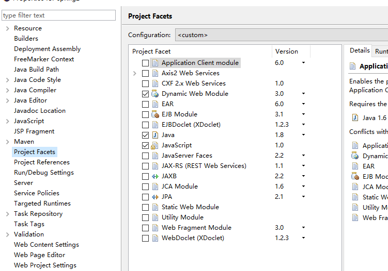Click the JCA Module icon in Details pane
388x271 pixels.
pos(355,187)
